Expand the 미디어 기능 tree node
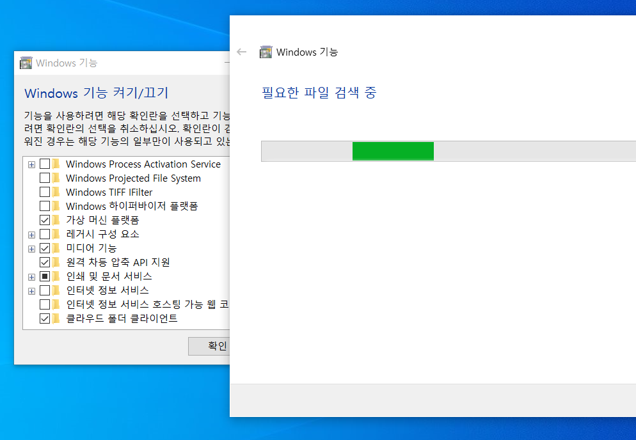 click(31, 249)
